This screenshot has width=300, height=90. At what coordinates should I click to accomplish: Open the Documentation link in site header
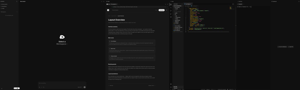click(115, 10)
